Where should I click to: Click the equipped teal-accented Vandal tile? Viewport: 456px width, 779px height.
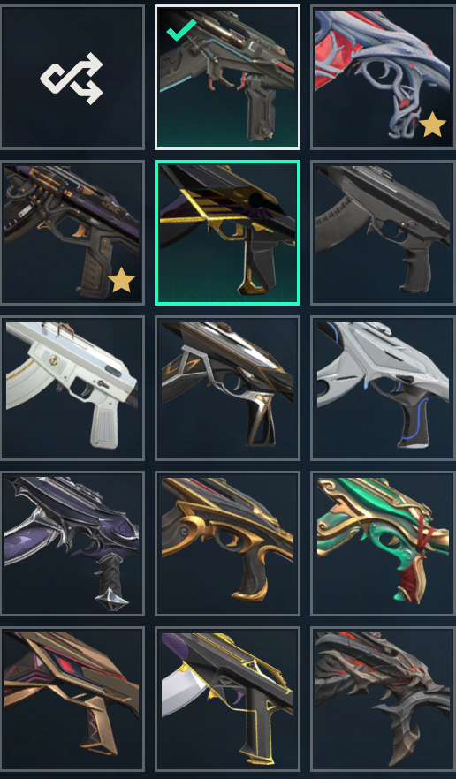228,77
